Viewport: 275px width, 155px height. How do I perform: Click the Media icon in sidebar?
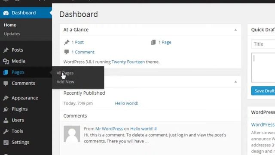6,61
